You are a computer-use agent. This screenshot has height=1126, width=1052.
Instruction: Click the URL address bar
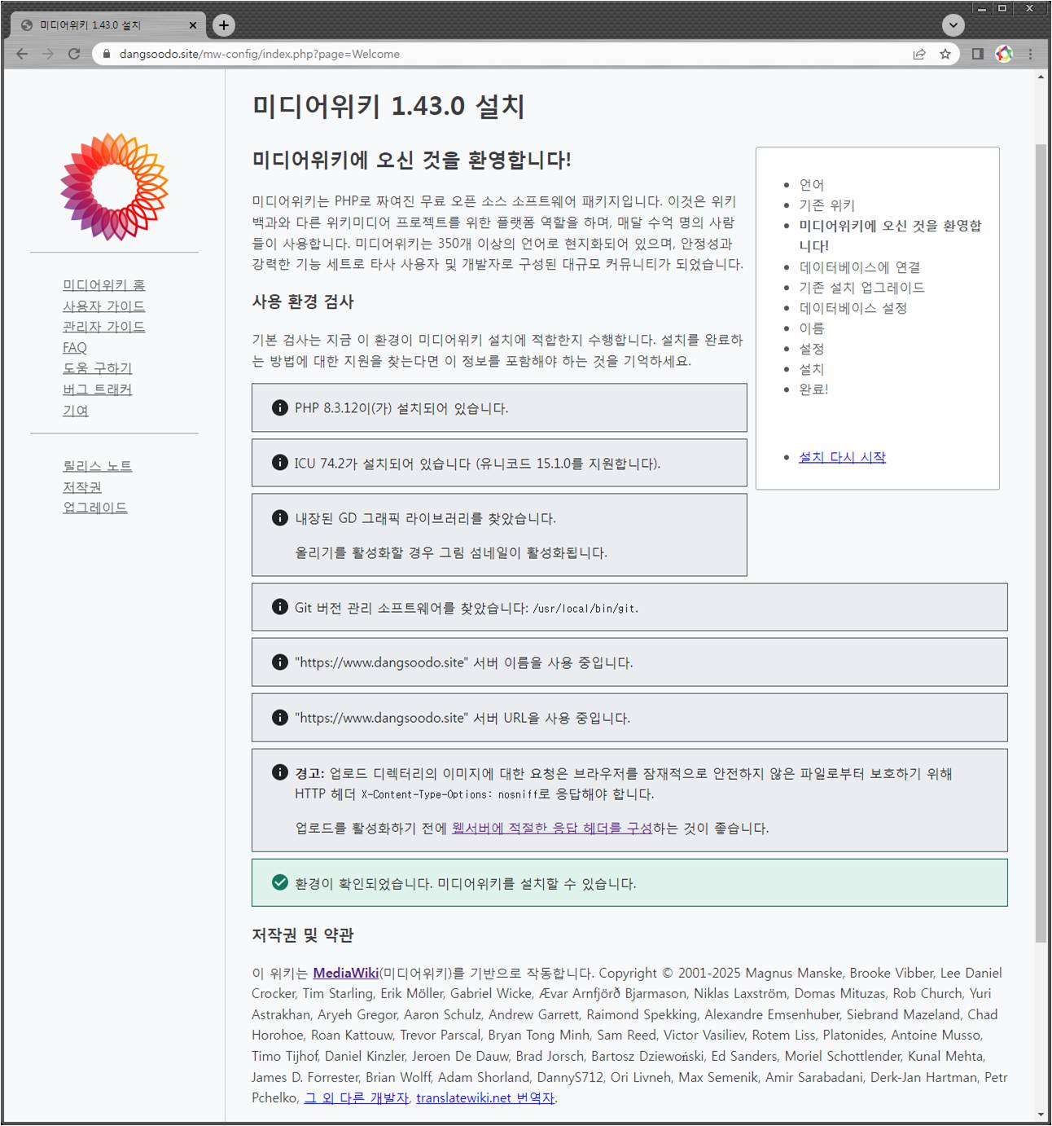489,54
